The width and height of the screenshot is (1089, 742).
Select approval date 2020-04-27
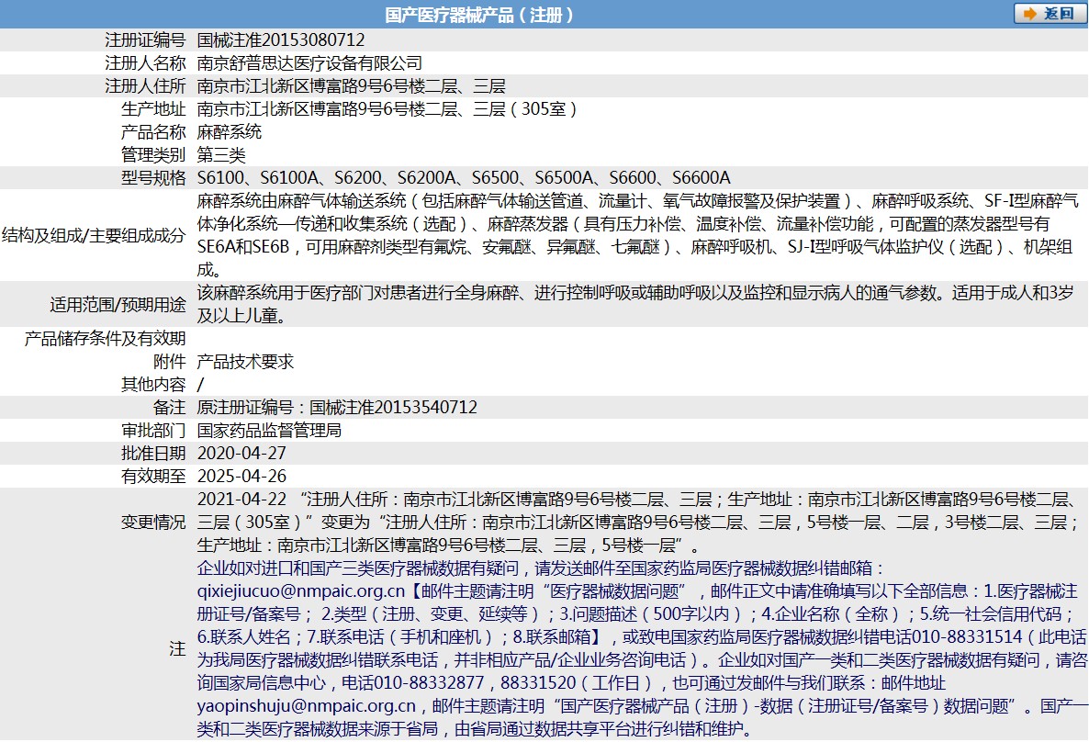tap(241, 453)
